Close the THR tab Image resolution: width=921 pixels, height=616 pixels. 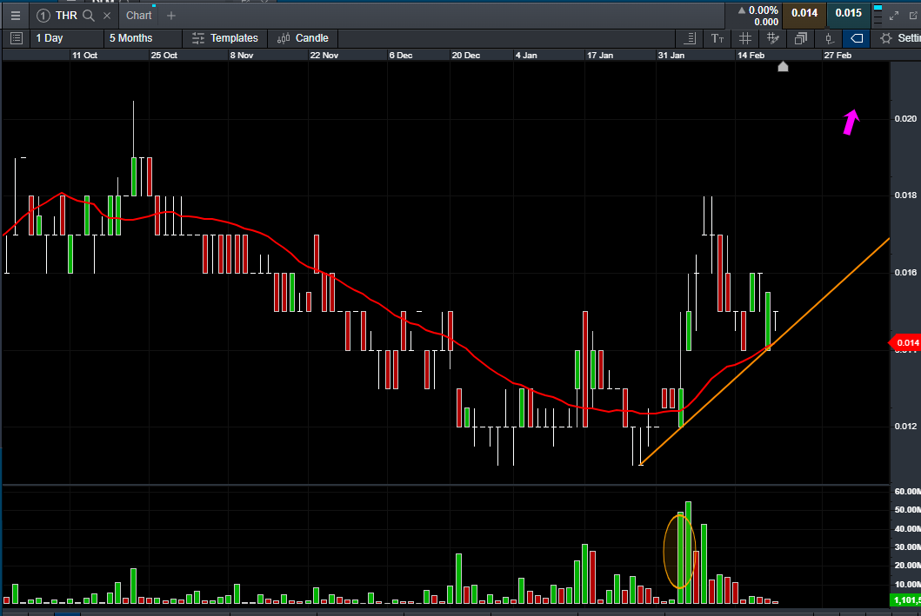[x=107, y=16]
